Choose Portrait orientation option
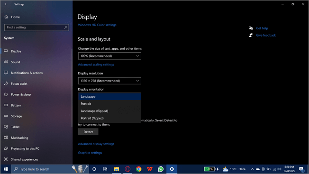Image resolution: width=309 pixels, height=174 pixels. (109, 104)
